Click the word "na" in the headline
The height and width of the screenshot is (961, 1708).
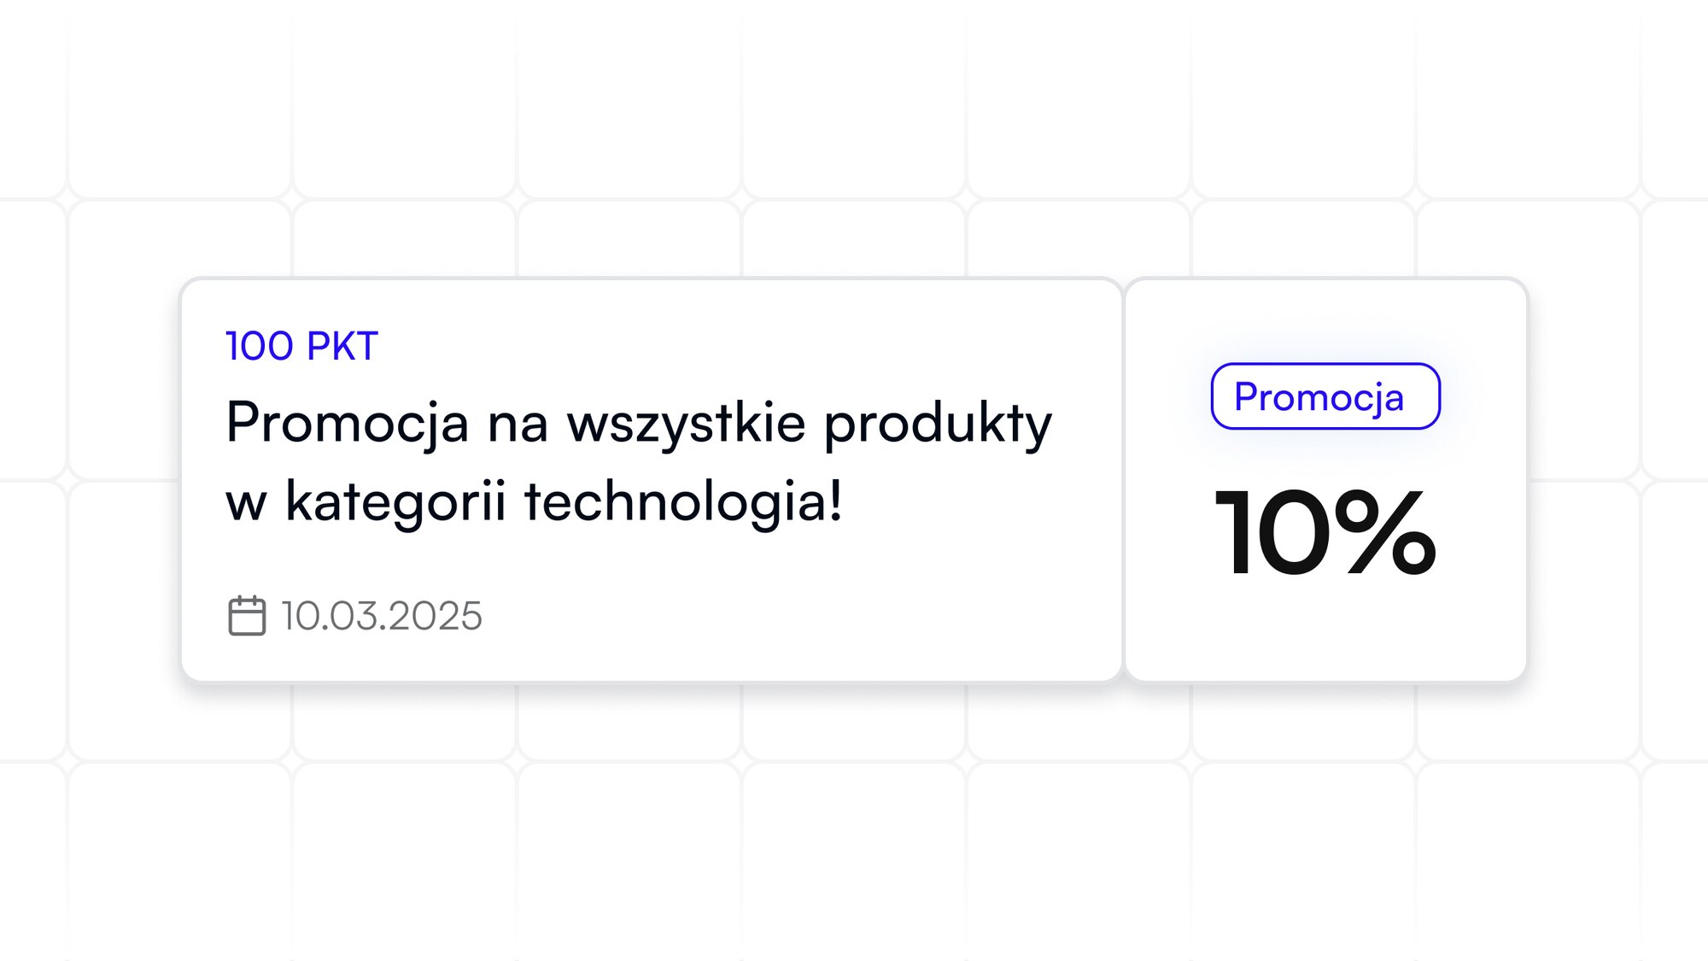518,425
